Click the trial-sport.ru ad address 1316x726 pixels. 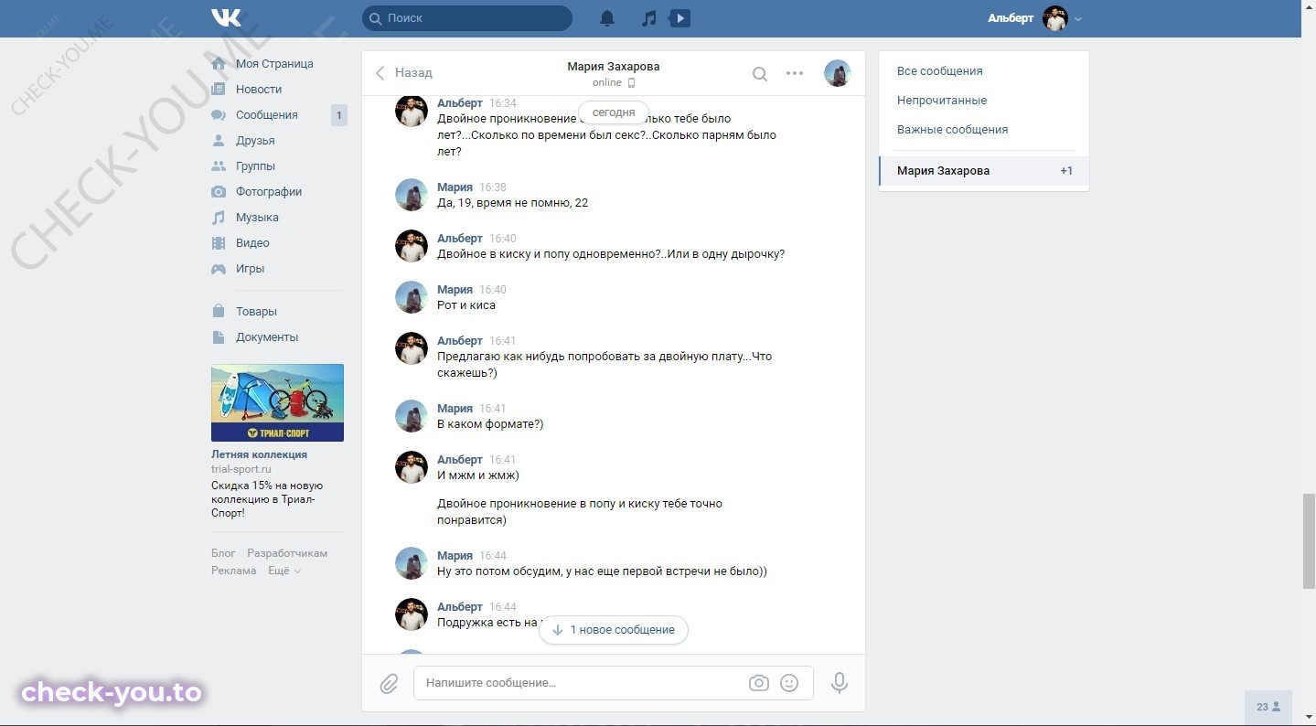[x=241, y=469]
